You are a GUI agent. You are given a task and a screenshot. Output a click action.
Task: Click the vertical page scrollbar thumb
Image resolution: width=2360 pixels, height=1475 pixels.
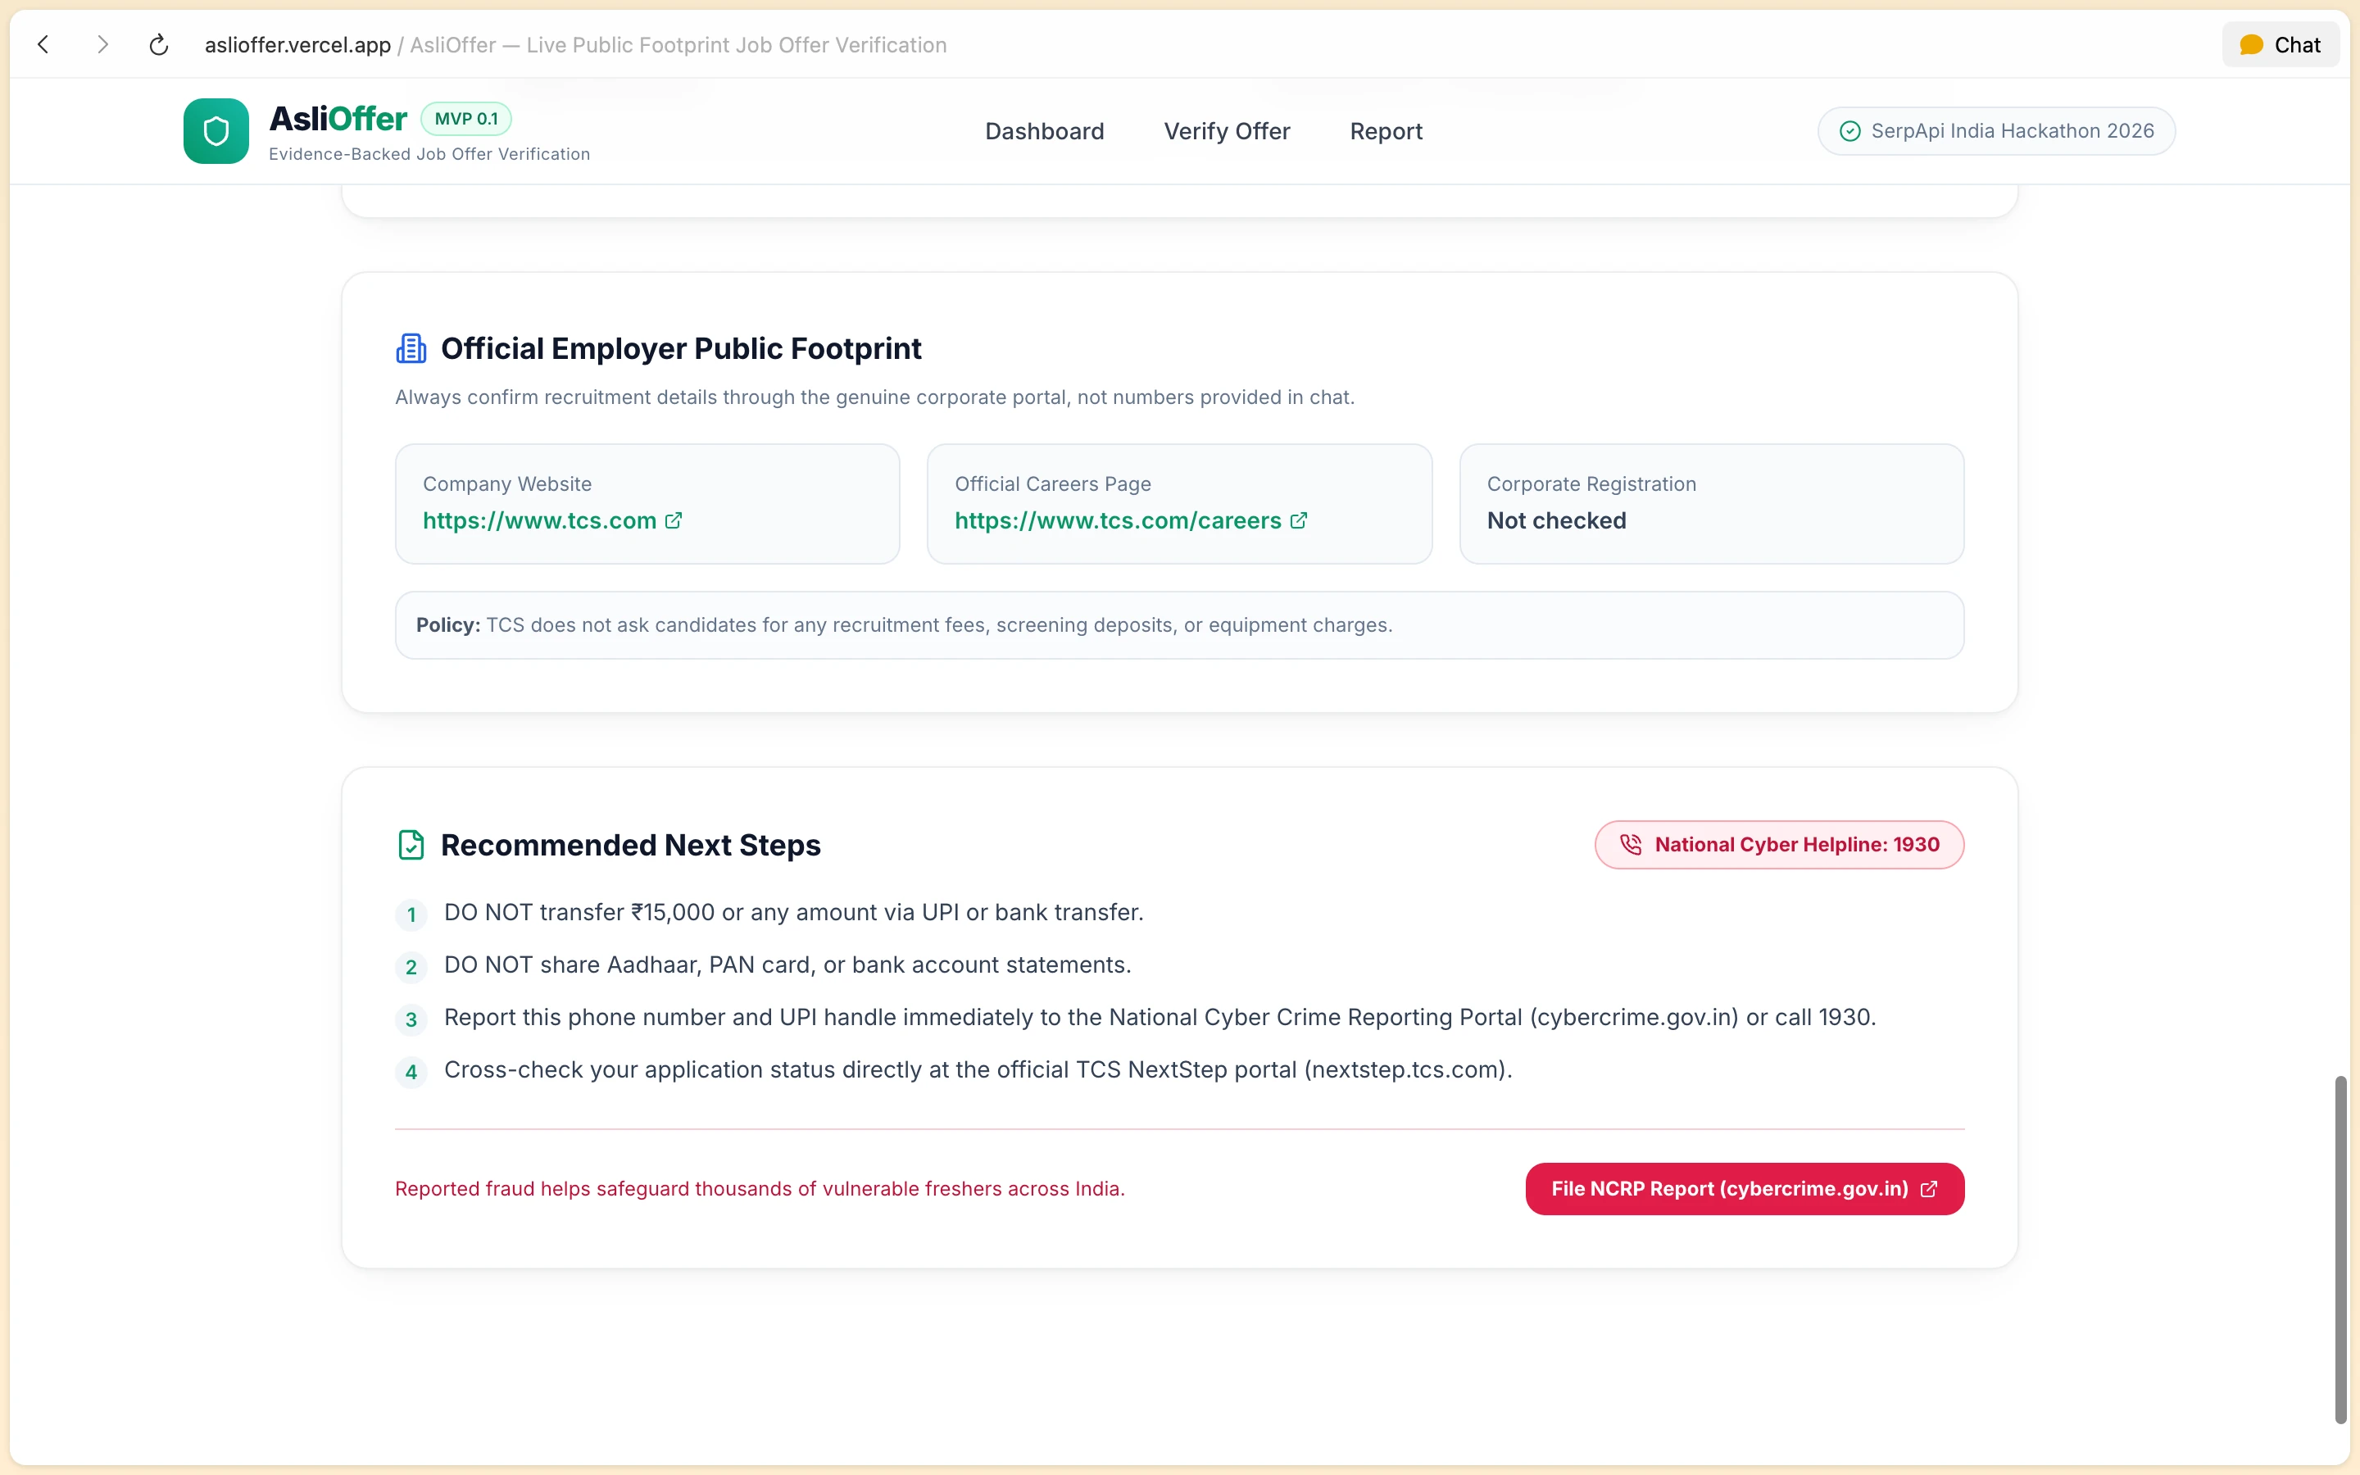[x=2340, y=1250]
